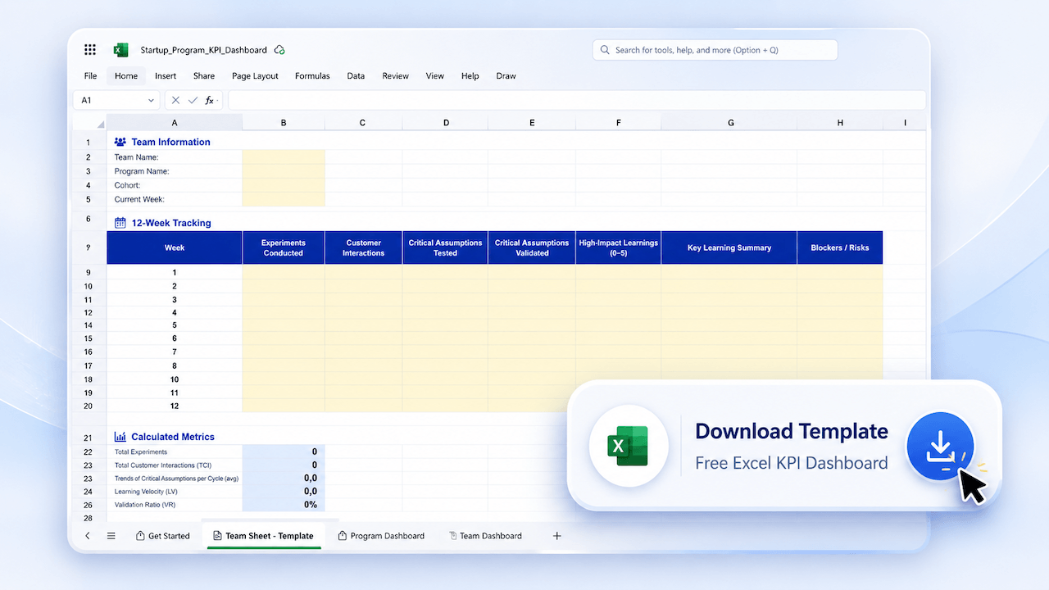Click the Week column header cell
Screen dimensions: 1049x590
tap(175, 247)
